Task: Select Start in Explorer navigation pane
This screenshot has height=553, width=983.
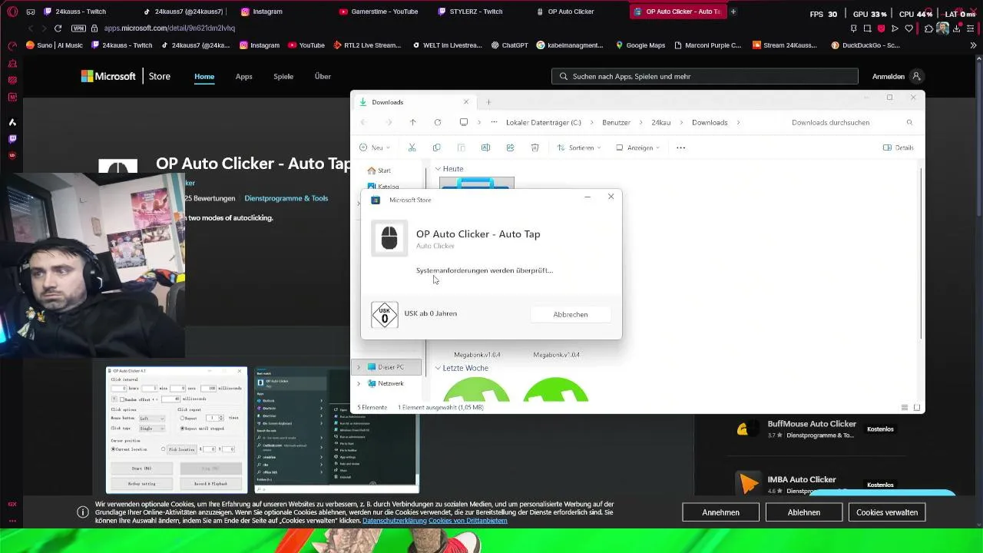Action: pos(379,171)
